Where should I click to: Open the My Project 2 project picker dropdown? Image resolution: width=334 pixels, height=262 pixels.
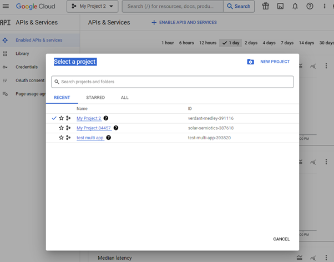(x=92, y=7)
